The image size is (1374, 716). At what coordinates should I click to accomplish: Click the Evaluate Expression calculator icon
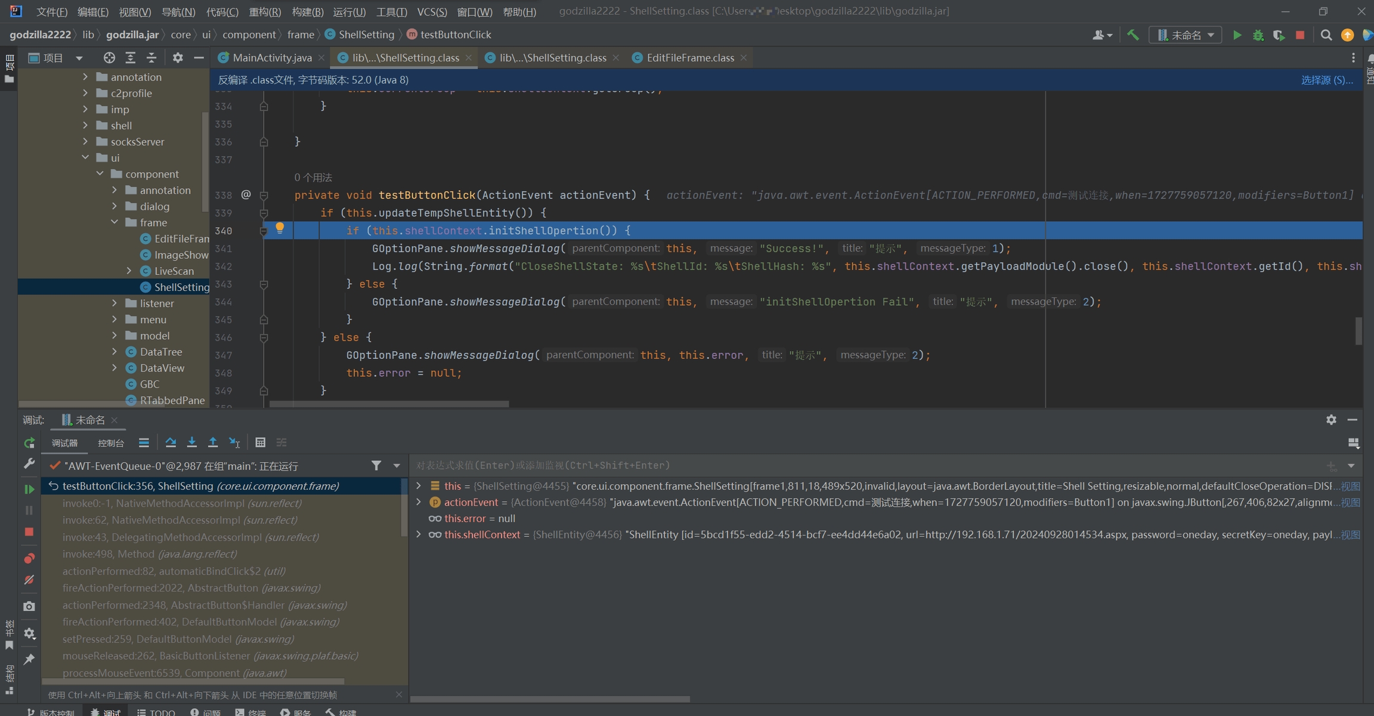[260, 442]
